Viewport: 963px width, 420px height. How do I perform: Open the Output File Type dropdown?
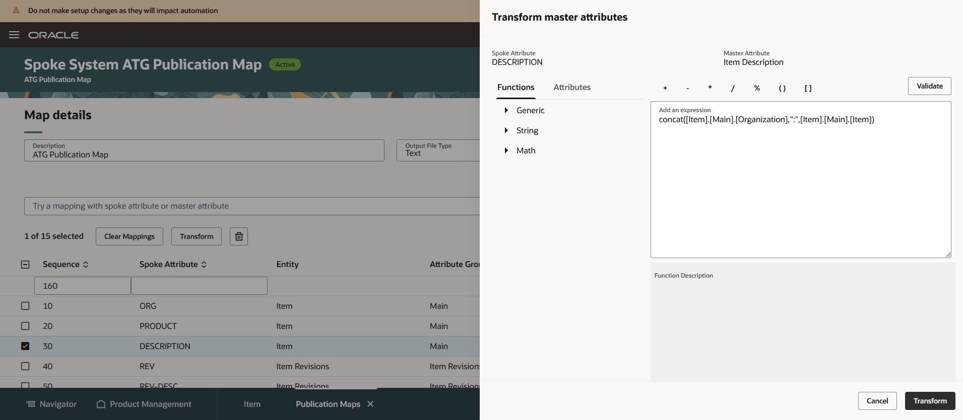438,150
